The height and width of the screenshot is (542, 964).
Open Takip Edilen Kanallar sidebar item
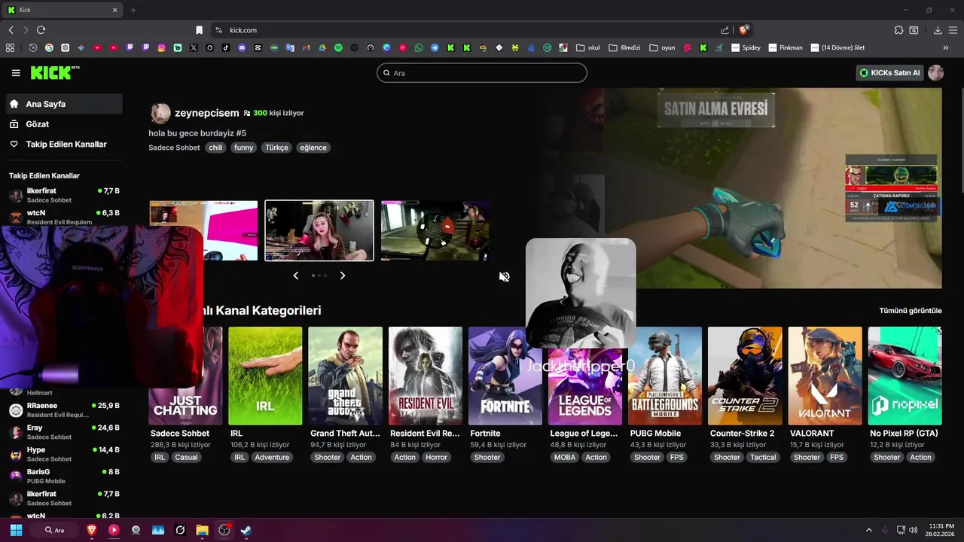(64, 144)
